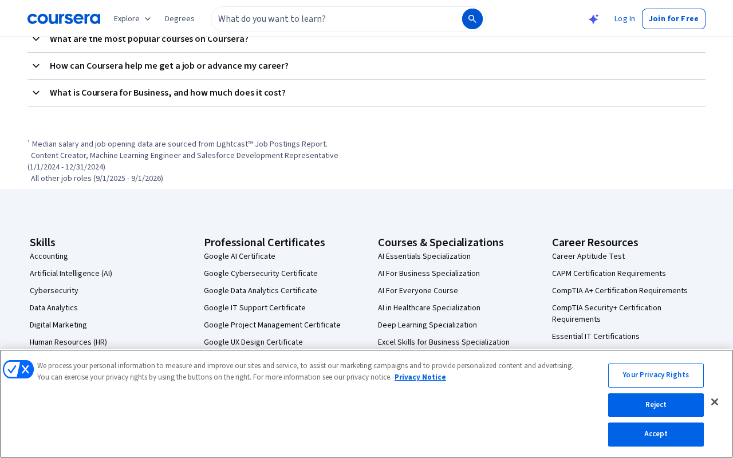
Task: Open the Privacy Notice link
Action: (x=420, y=377)
